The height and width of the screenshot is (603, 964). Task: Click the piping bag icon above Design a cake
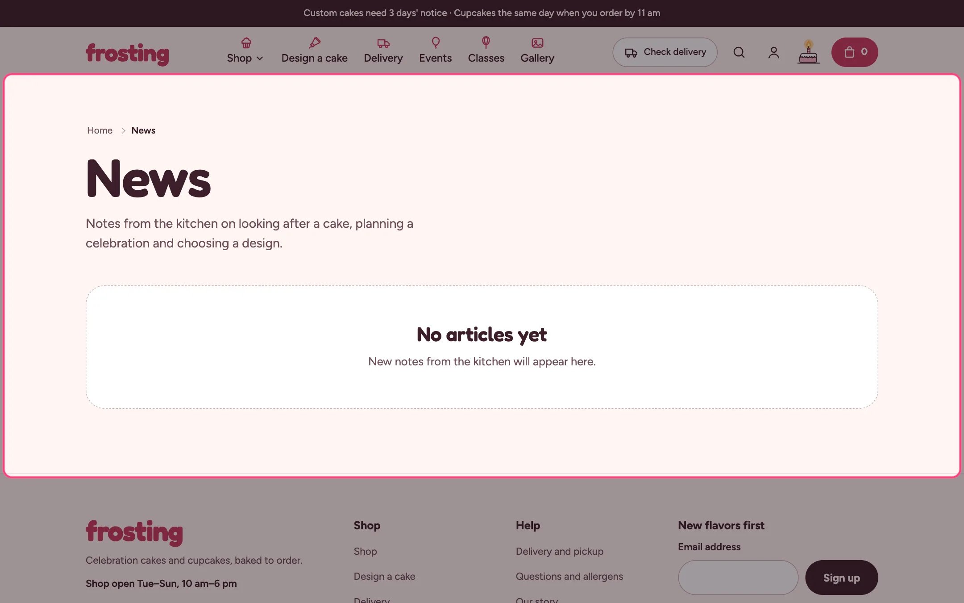coord(315,43)
